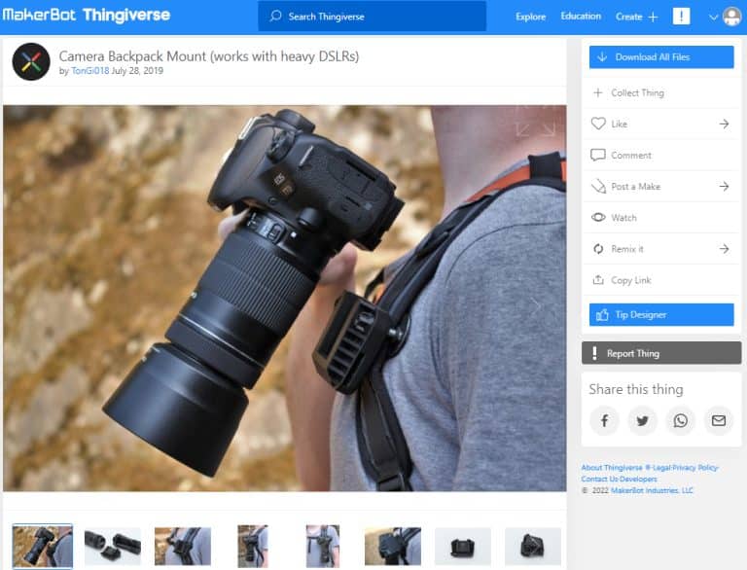Click the Watch label

pos(623,218)
